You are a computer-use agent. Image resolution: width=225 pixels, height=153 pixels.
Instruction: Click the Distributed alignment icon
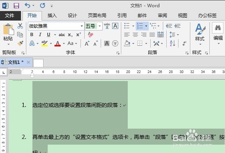(x=161, y=35)
